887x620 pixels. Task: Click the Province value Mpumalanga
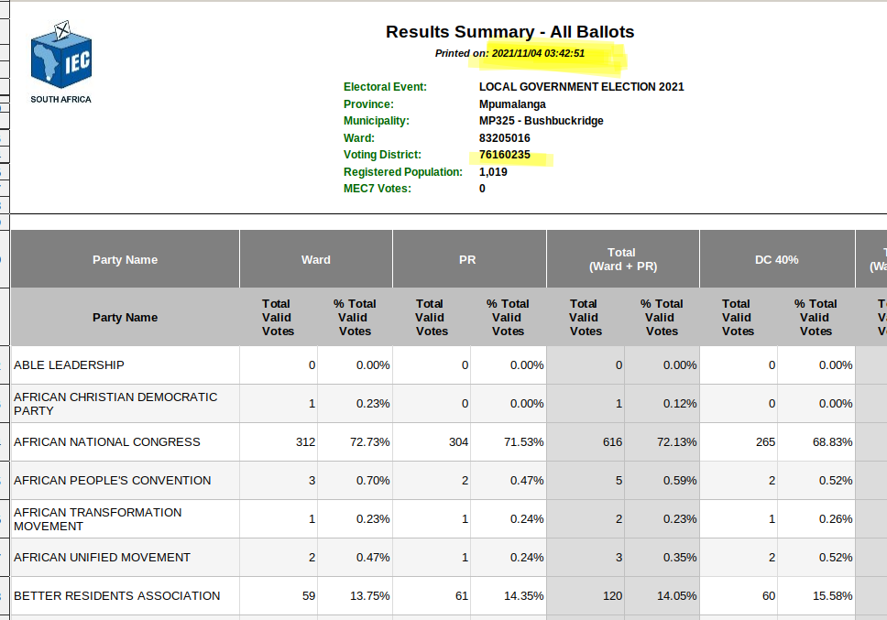click(x=512, y=104)
